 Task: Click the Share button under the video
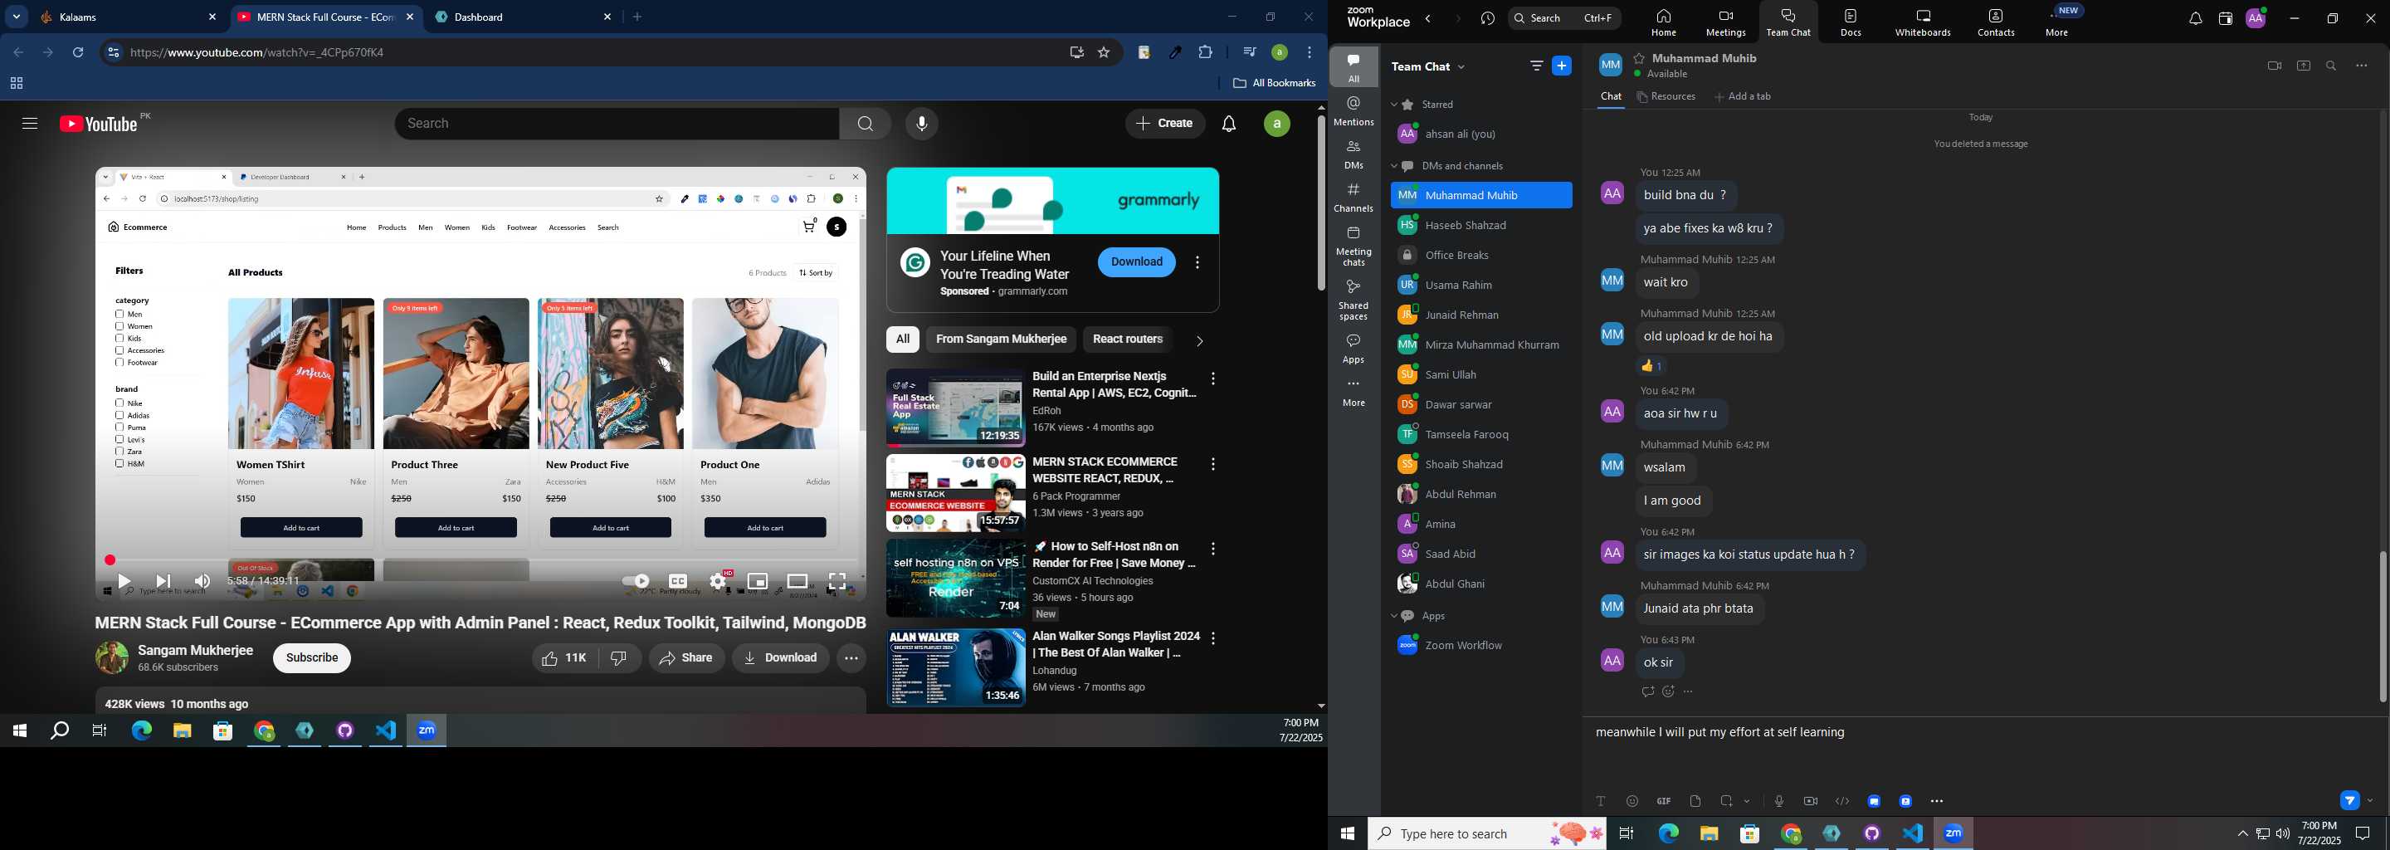coord(686,658)
